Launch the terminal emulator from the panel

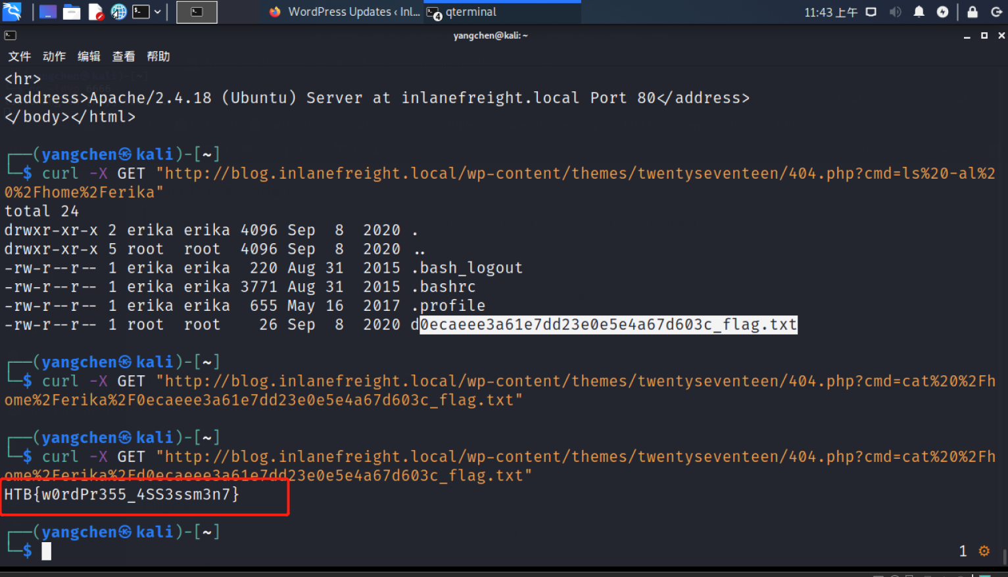coord(141,12)
